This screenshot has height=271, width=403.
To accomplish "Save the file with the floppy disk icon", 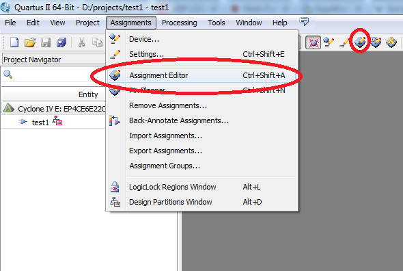I will [x=46, y=42].
